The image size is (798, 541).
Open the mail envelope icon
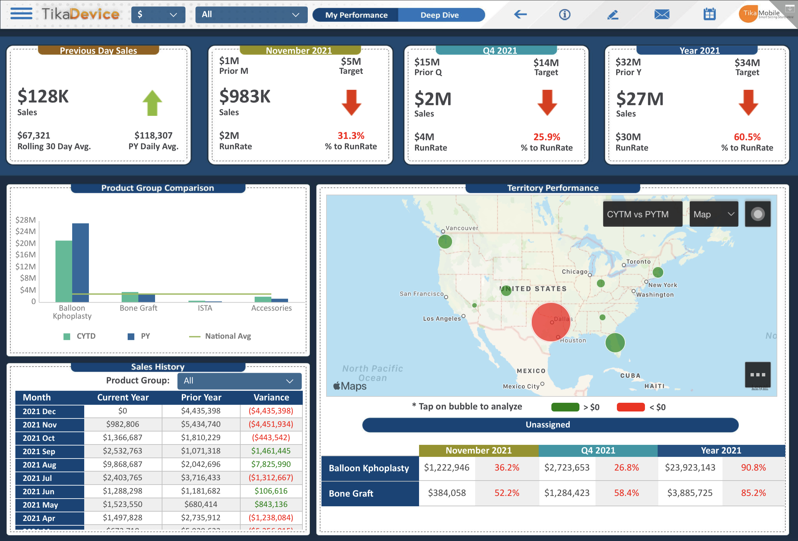point(662,14)
